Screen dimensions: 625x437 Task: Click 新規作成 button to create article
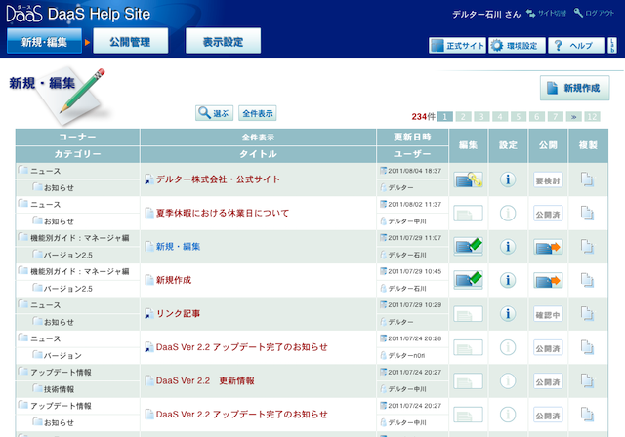coord(574,88)
